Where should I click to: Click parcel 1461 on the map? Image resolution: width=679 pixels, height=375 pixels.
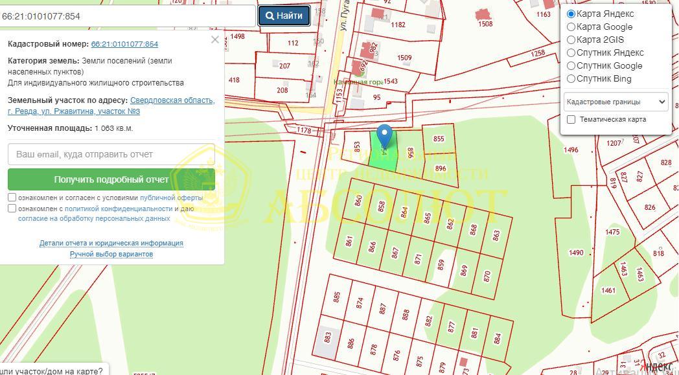click(608, 291)
